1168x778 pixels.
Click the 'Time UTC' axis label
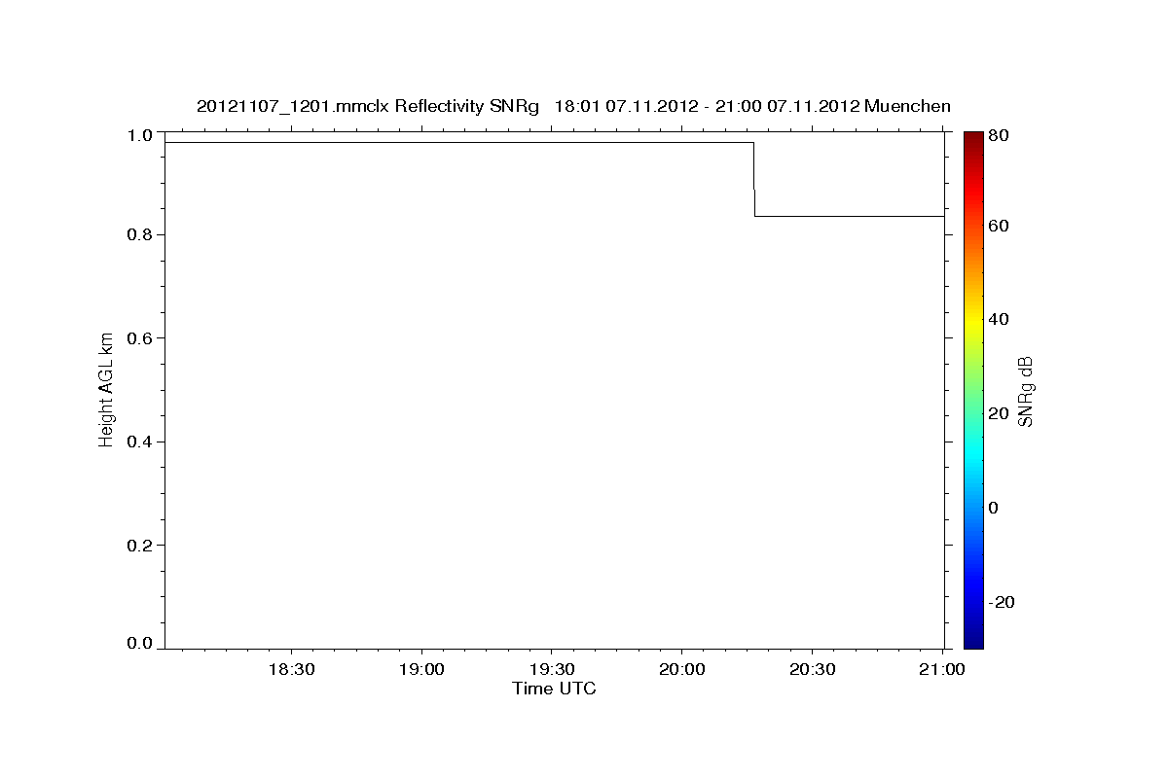(x=554, y=689)
